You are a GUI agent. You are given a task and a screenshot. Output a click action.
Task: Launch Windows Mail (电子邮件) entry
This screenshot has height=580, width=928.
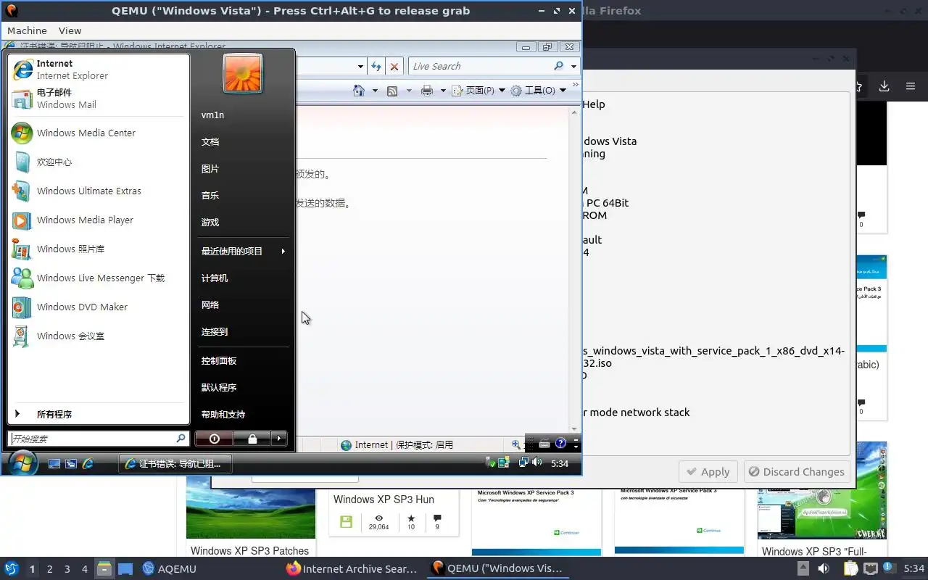tap(99, 98)
